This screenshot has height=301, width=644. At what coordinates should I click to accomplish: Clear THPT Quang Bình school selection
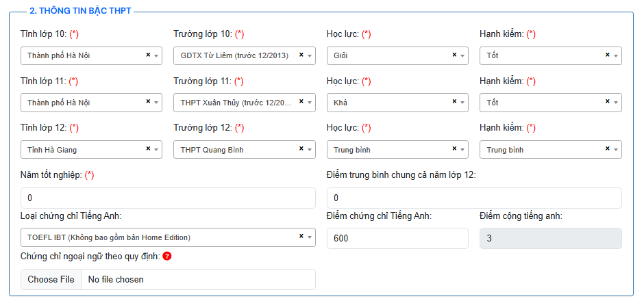301,149
